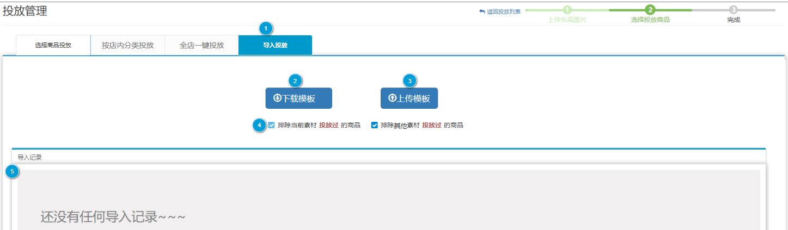
Task: Click the blue badge 5 by the import records panel
Action: [12, 172]
